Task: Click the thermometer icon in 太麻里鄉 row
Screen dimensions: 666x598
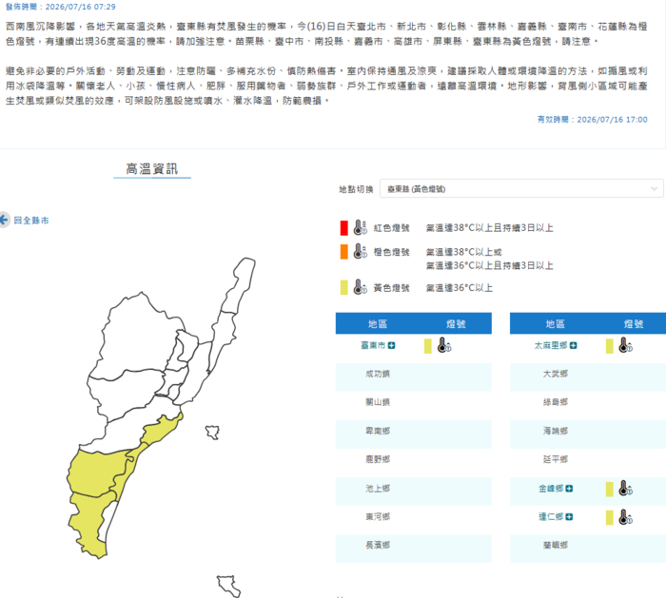Action: pos(626,345)
